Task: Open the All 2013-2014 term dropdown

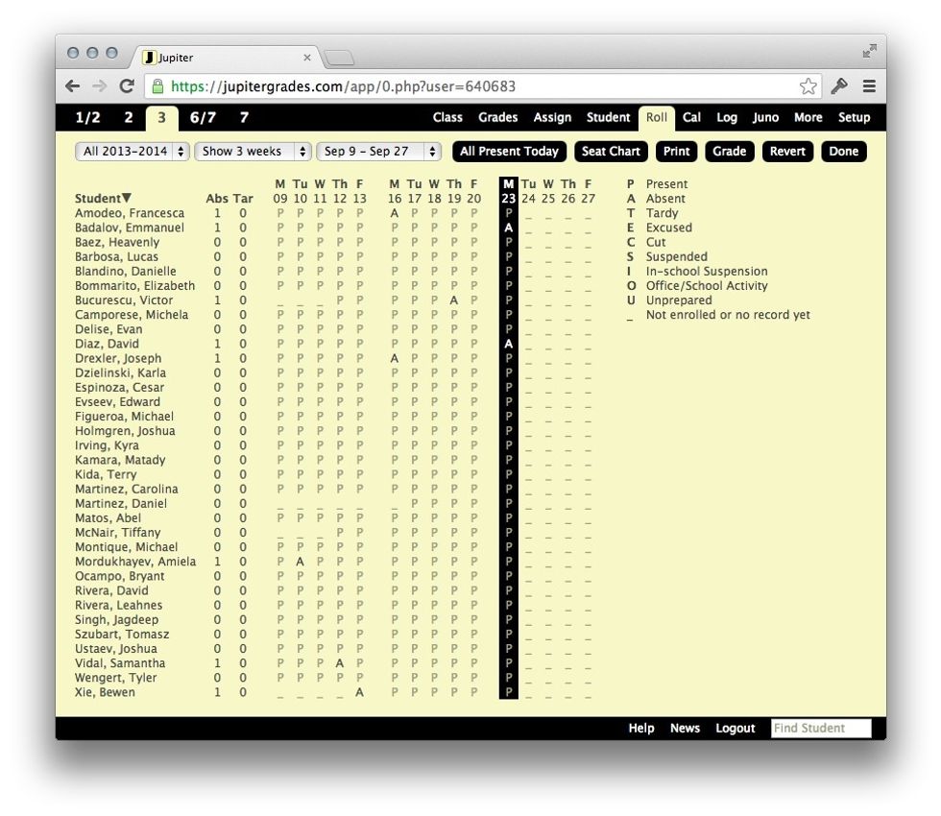Action: click(x=133, y=152)
